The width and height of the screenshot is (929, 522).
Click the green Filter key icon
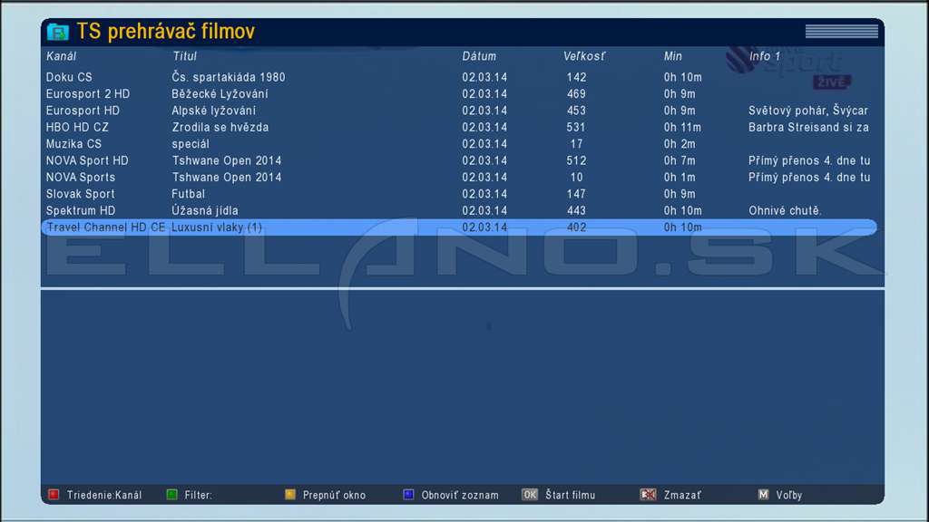coord(171,494)
